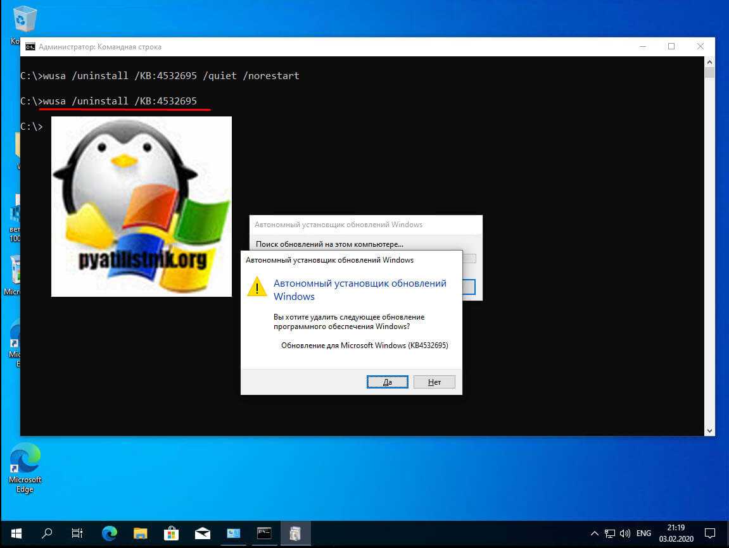The height and width of the screenshot is (548, 729).
Task: Expand hidden system tray icons chevron
Action: click(595, 533)
